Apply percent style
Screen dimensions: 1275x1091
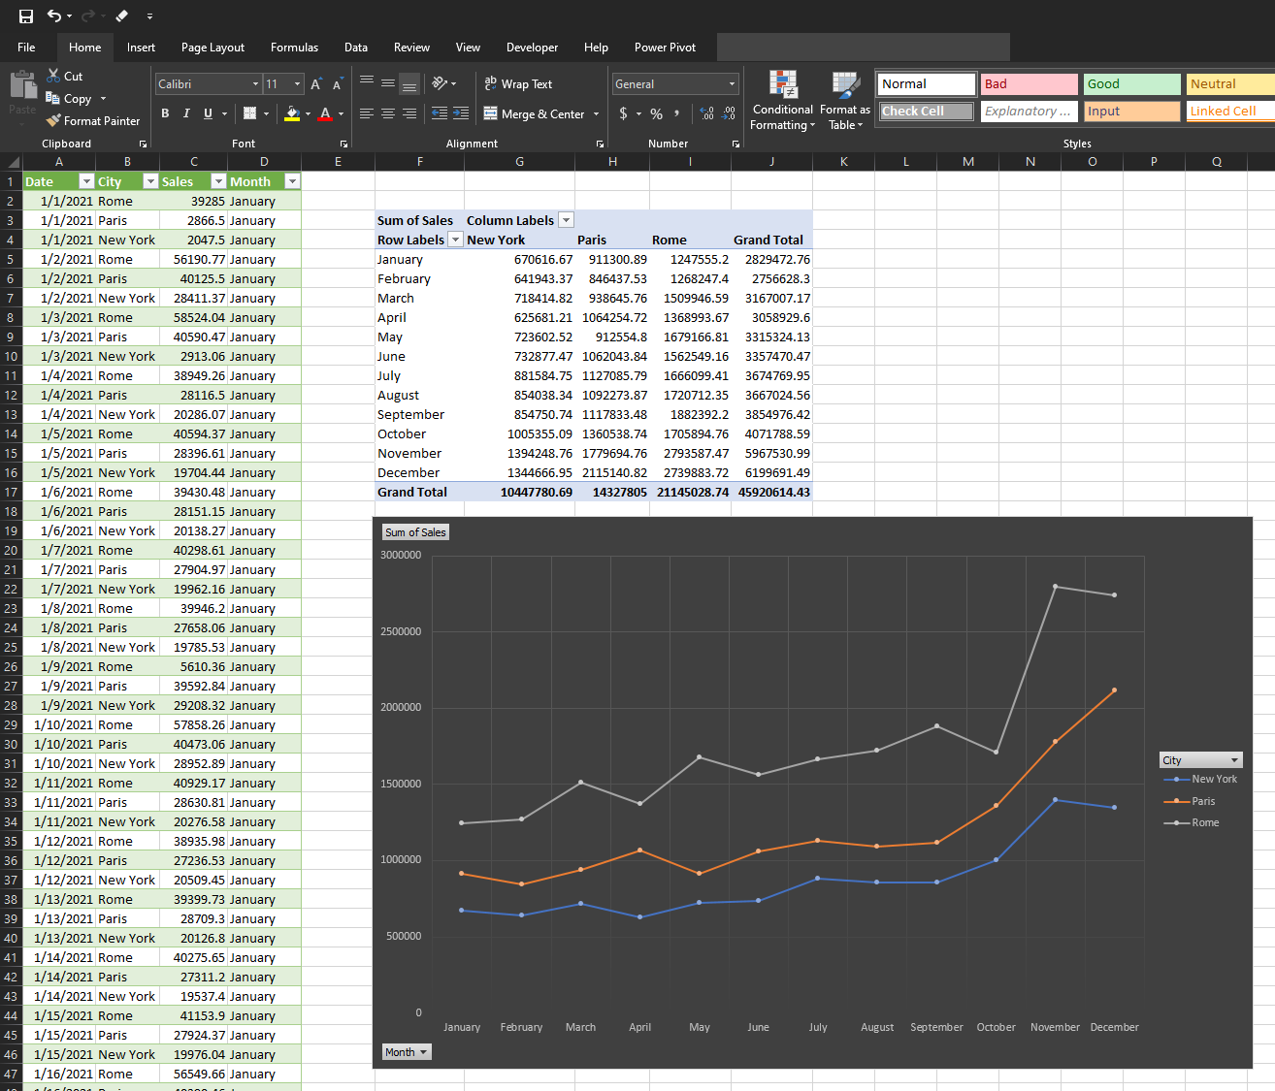[x=657, y=113]
